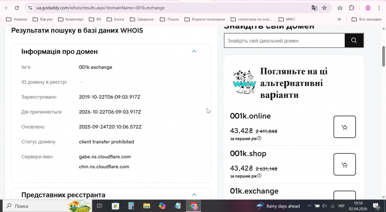Viewport: 386px width, 212px height.
Task: Add 001k.shop to cart
Action: coord(345,164)
